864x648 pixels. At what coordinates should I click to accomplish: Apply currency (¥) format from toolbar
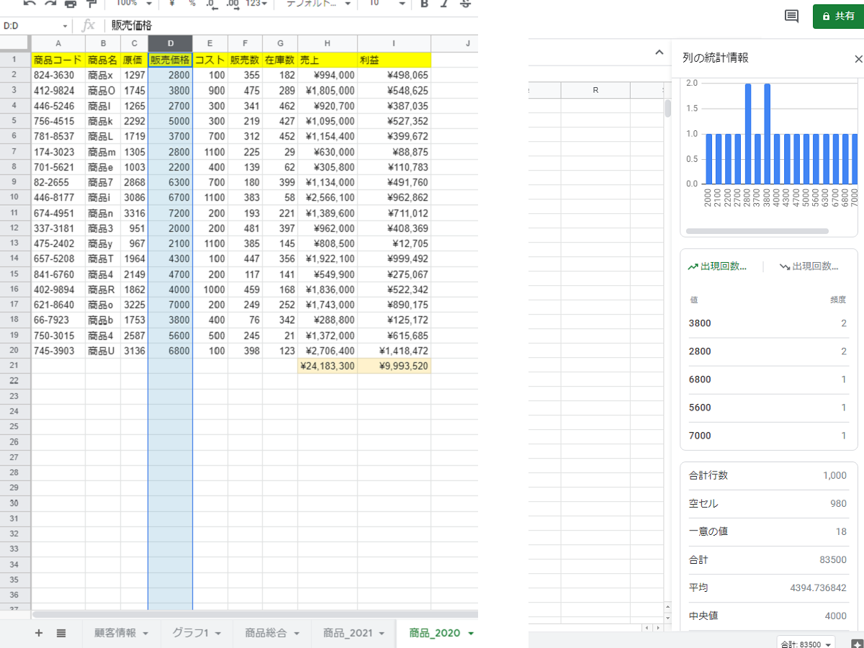171,4
